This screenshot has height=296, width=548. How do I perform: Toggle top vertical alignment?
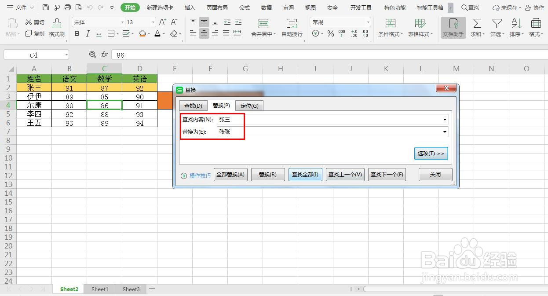[193, 22]
